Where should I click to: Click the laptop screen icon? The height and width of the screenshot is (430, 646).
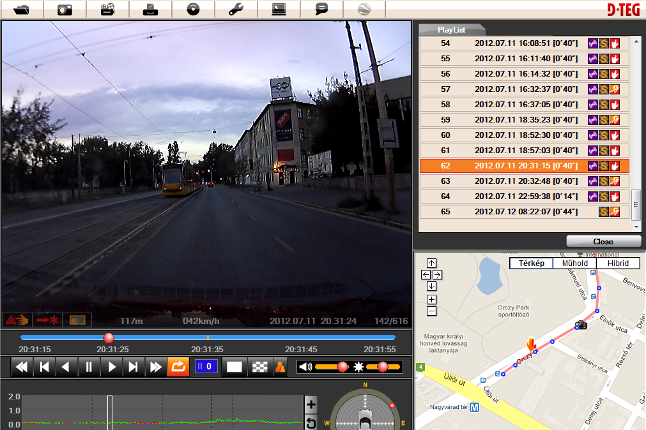[x=279, y=10]
